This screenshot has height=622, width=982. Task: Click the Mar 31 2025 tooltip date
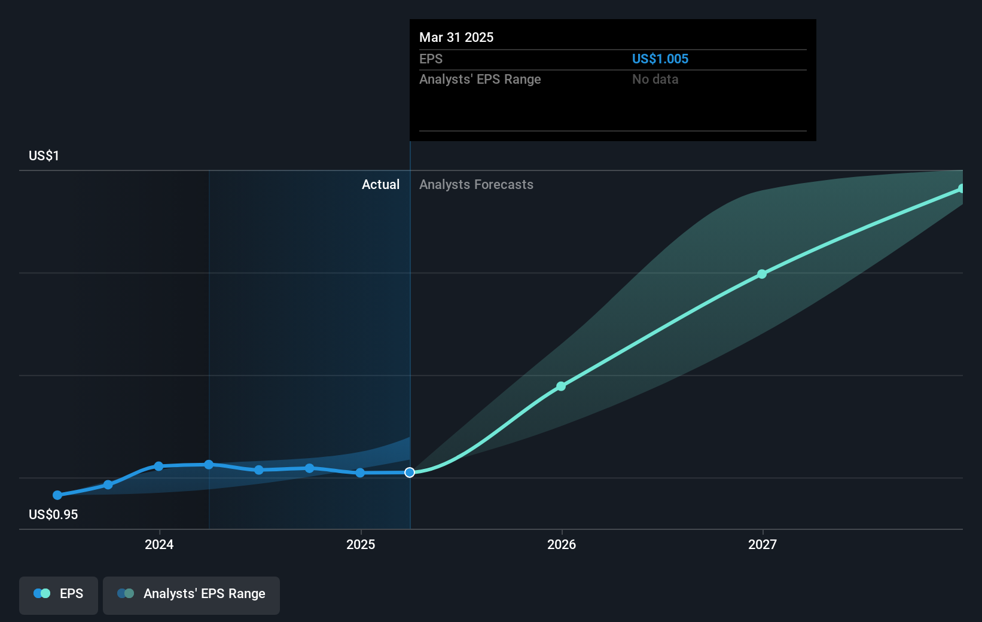(456, 37)
